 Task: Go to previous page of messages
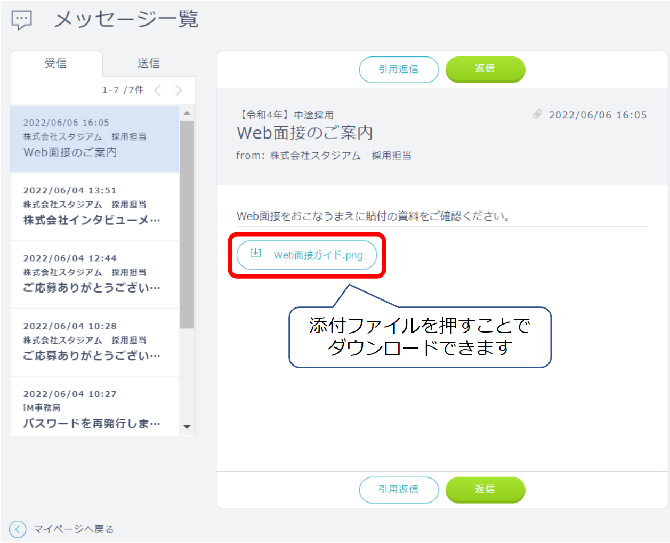pyautogui.click(x=158, y=90)
